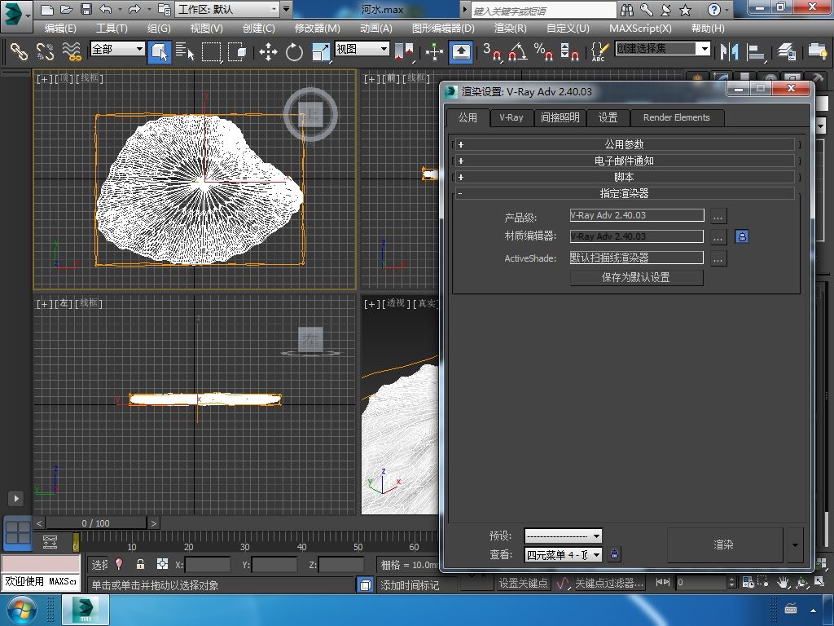The width and height of the screenshot is (834, 626).
Task: Open the 渲染(R) menu
Action: coord(510,29)
